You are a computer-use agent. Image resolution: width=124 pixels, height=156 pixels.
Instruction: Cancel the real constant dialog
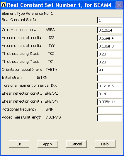pyautogui.click(x=77, y=144)
